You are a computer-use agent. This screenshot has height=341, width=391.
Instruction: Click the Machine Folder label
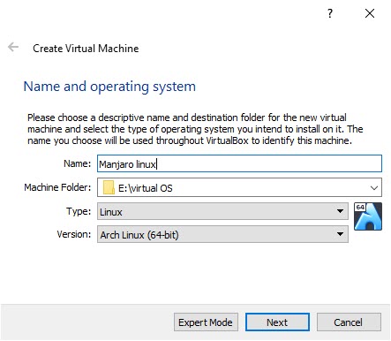coord(57,187)
